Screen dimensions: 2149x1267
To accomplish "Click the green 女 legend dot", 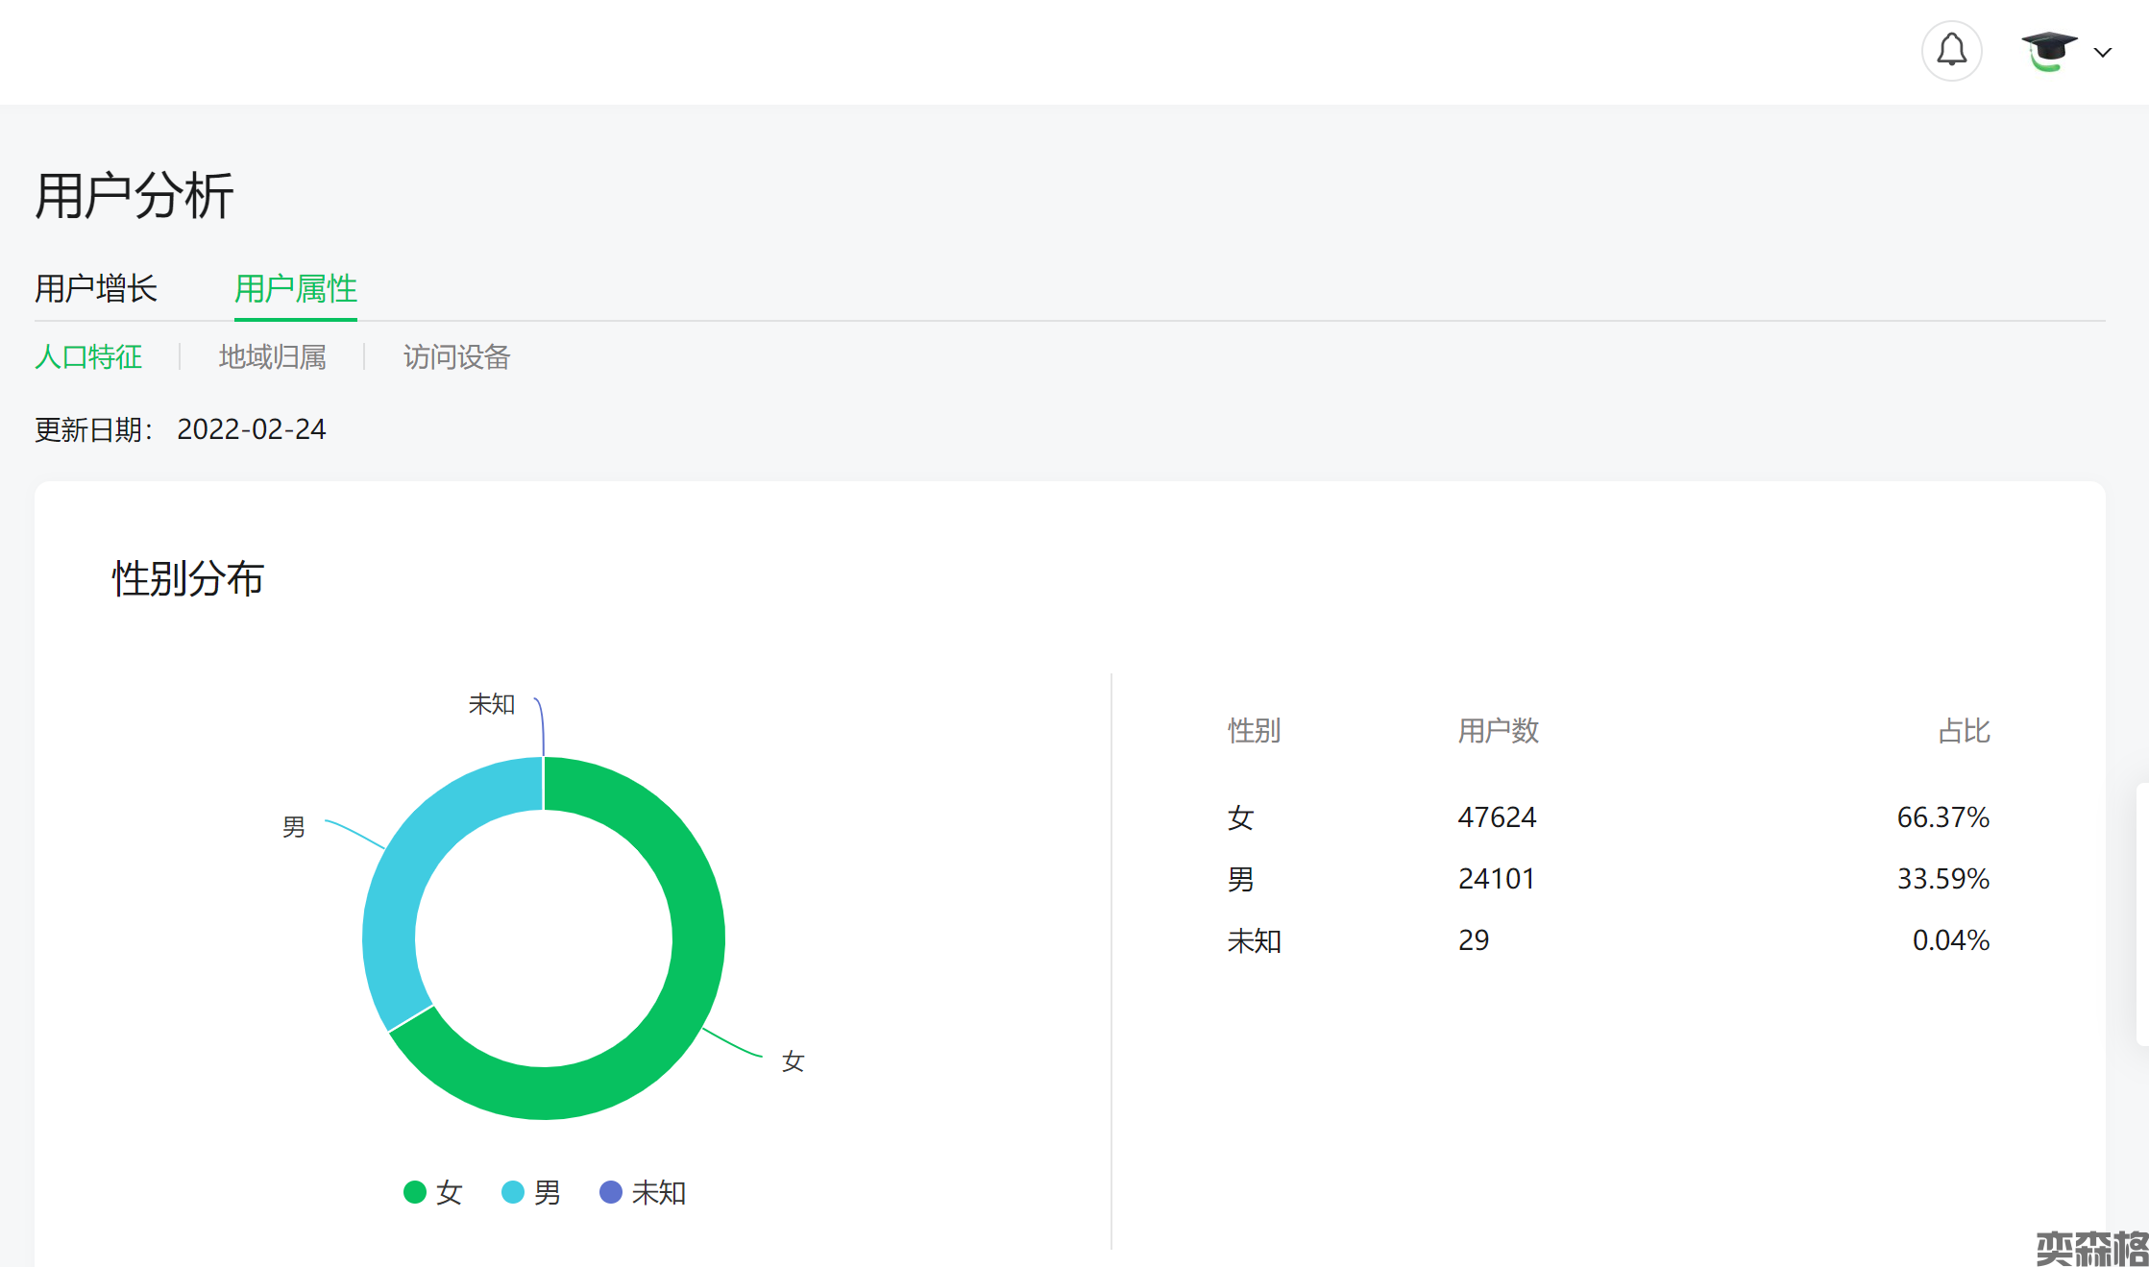I will tap(415, 1192).
